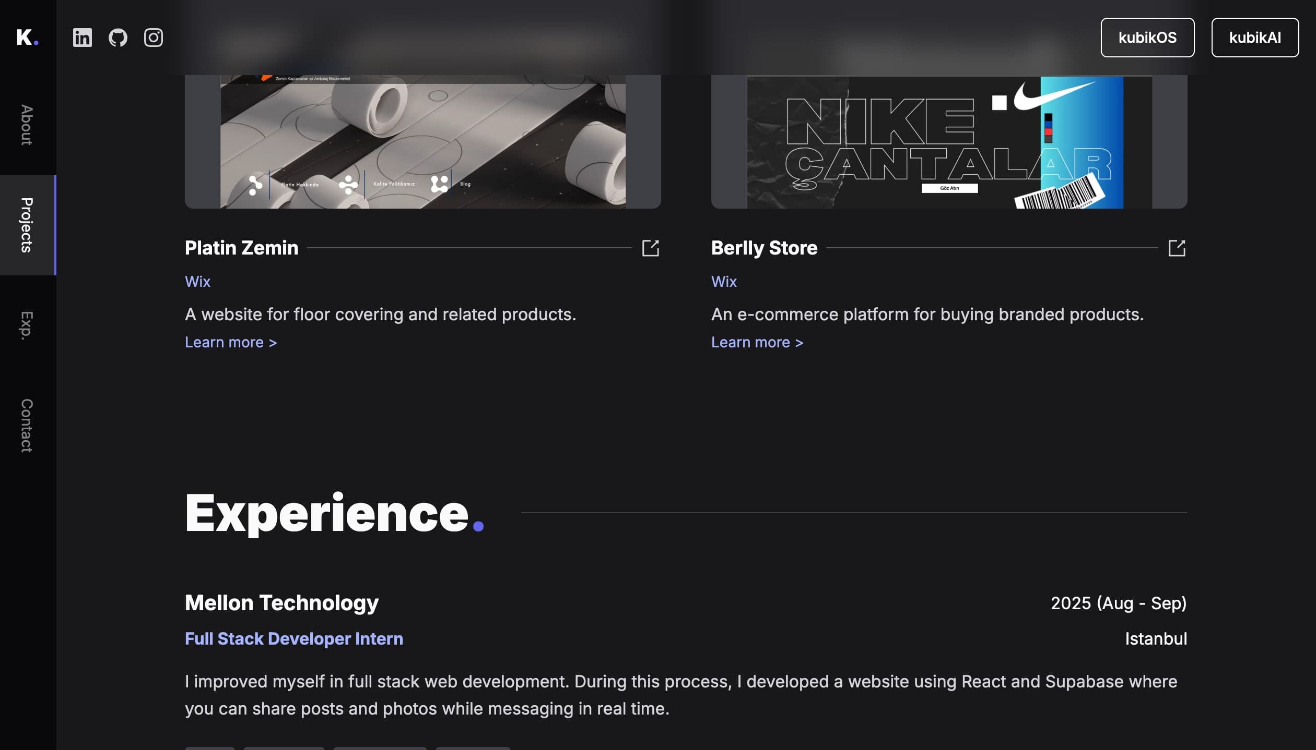This screenshot has width=1316, height=750.
Task: Go to the About sidebar section
Action: coord(27,125)
